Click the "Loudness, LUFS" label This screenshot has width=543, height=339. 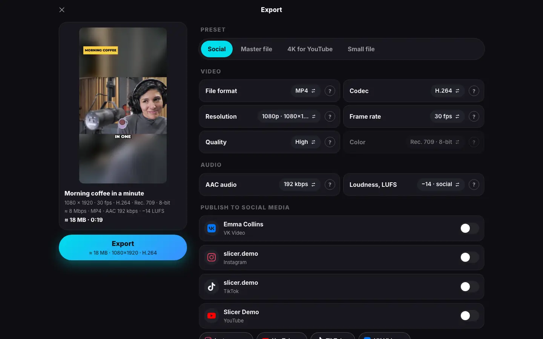pyautogui.click(x=373, y=185)
